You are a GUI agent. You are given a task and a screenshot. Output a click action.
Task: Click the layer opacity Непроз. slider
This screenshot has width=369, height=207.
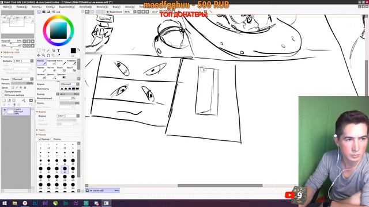pyautogui.click(x=22, y=83)
